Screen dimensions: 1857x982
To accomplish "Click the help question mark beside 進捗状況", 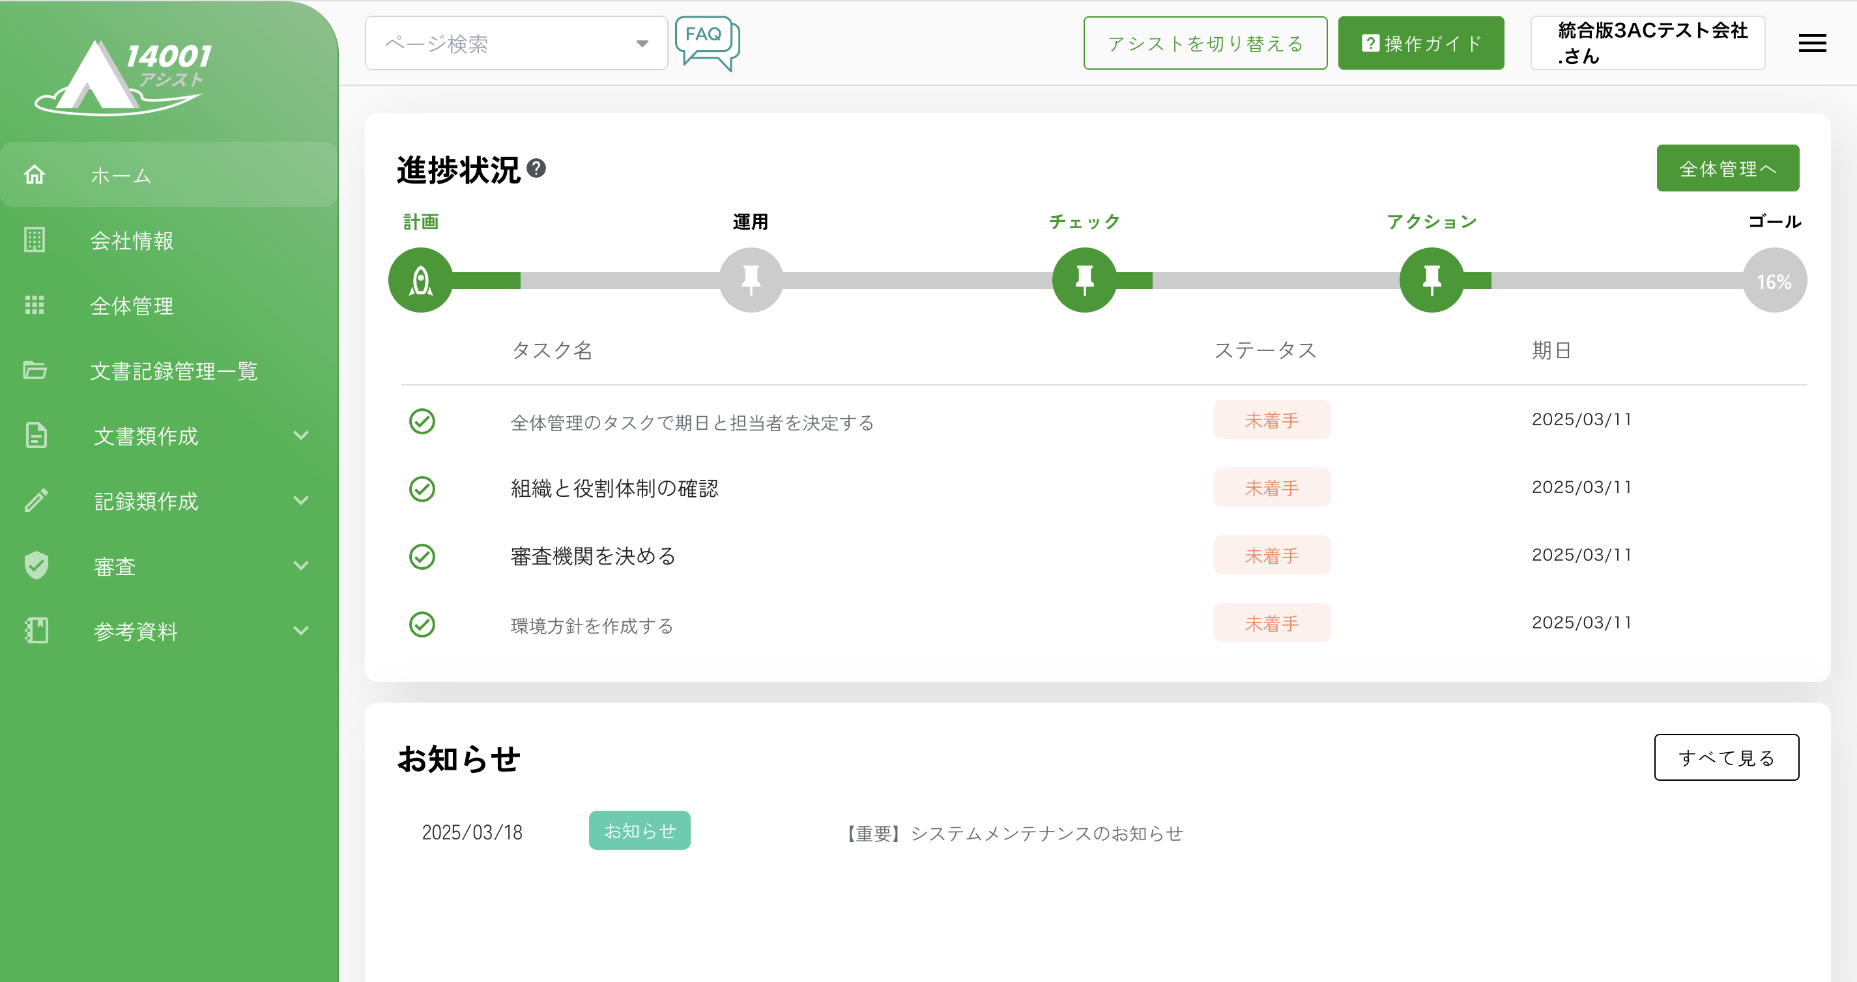I will click(x=536, y=169).
